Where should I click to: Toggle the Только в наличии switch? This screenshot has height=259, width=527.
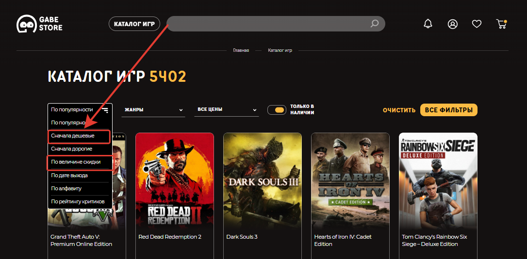pyautogui.click(x=277, y=110)
